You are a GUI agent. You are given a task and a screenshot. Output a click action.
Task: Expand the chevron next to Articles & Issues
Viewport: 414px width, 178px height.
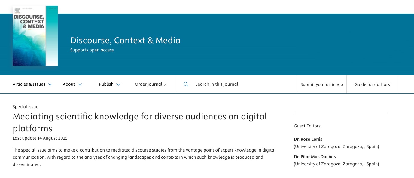tap(50, 84)
